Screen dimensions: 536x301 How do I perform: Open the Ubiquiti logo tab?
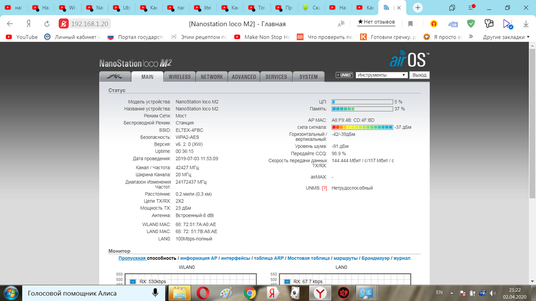115,76
